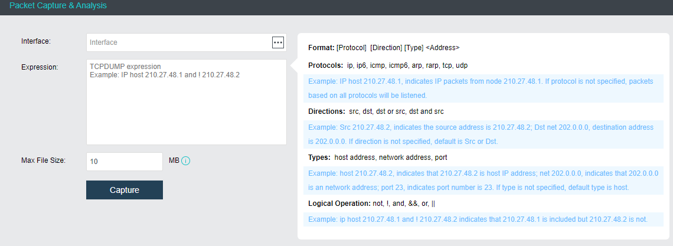The width and height of the screenshot is (673, 246).
Task: Click the Capture button
Action: pyautogui.click(x=125, y=190)
